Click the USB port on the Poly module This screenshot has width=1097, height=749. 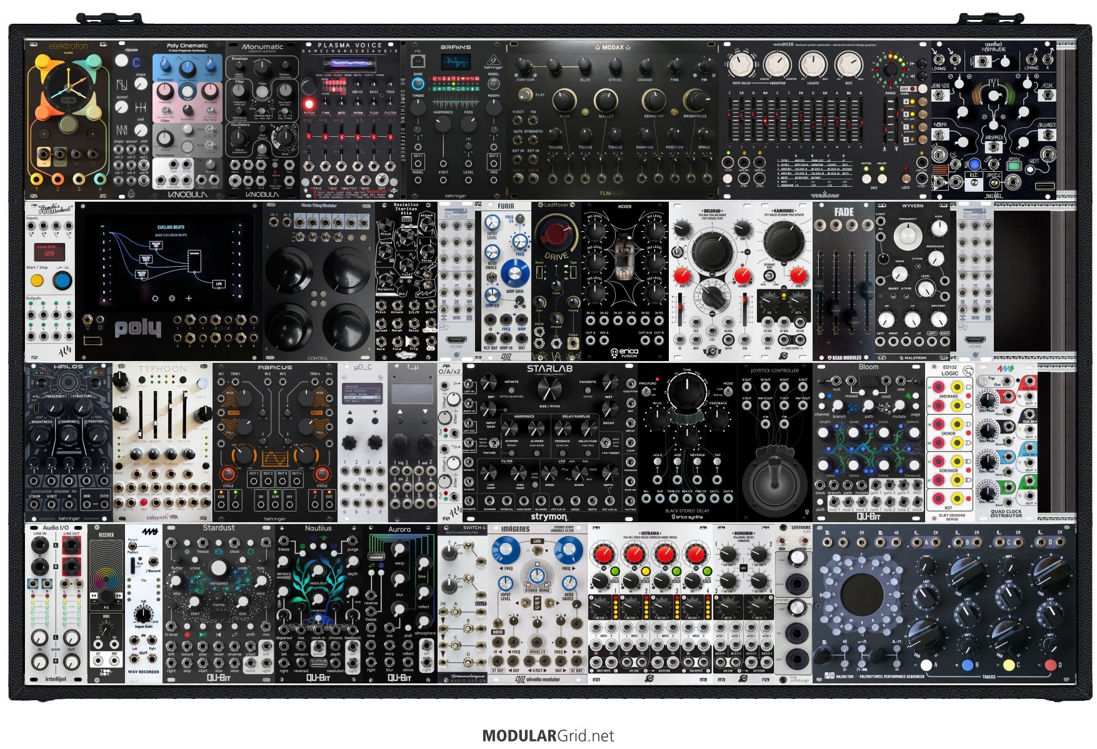click(93, 340)
